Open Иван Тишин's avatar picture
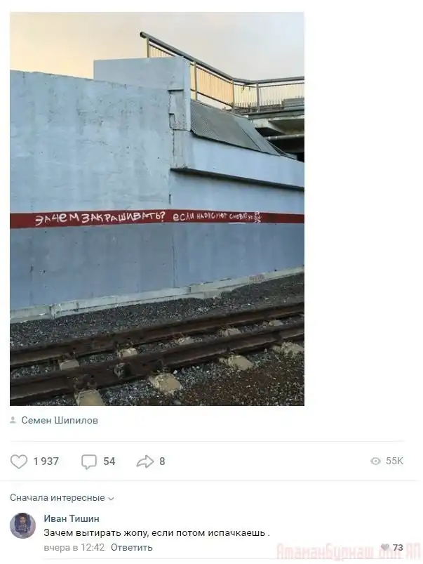Image resolution: width=423 pixels, height=564 pixels. pyautogui.click(x=22, y=525)
